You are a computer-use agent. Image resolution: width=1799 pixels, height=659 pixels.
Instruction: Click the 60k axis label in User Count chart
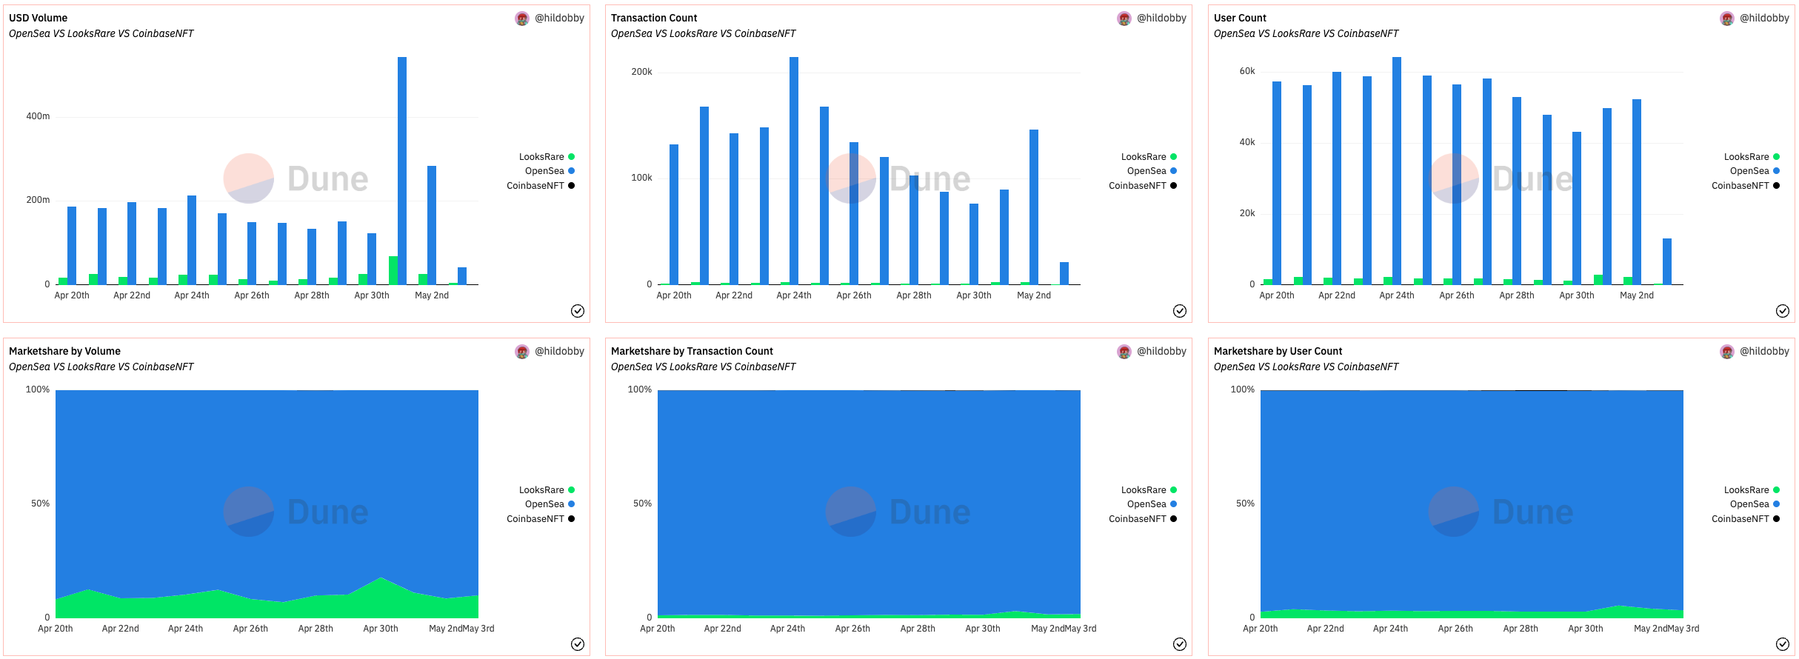1247,71
